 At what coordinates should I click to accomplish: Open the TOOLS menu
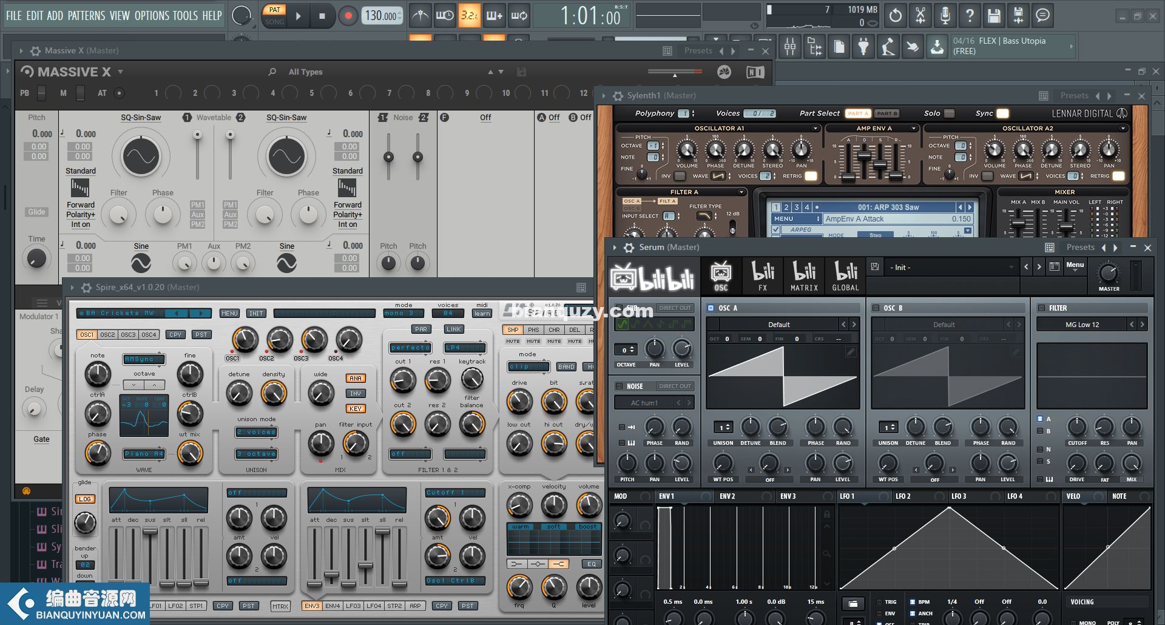[x=185, y=16]
